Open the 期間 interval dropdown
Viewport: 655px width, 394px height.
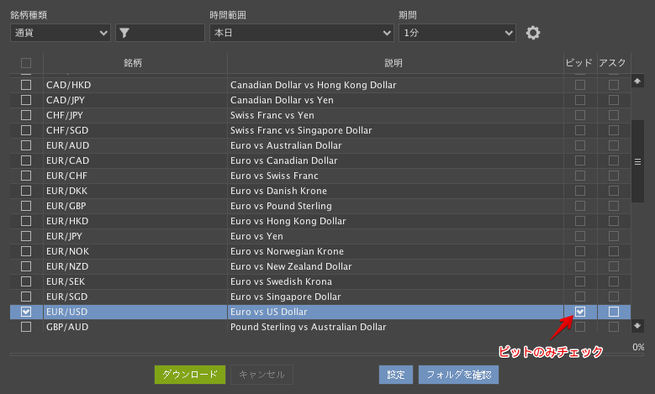[x=457, y=33]
